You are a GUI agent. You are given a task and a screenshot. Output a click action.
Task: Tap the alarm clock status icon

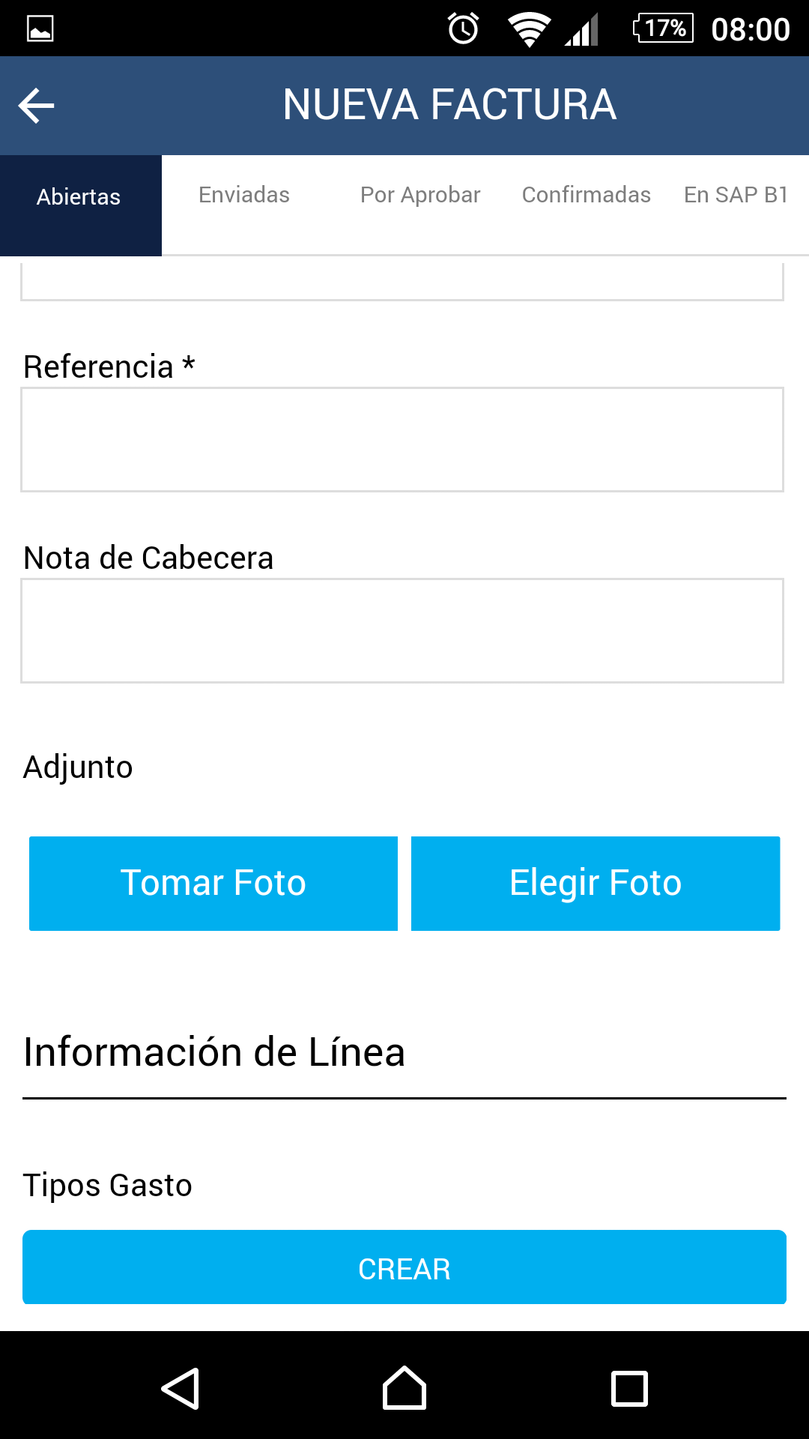(463, 28)
